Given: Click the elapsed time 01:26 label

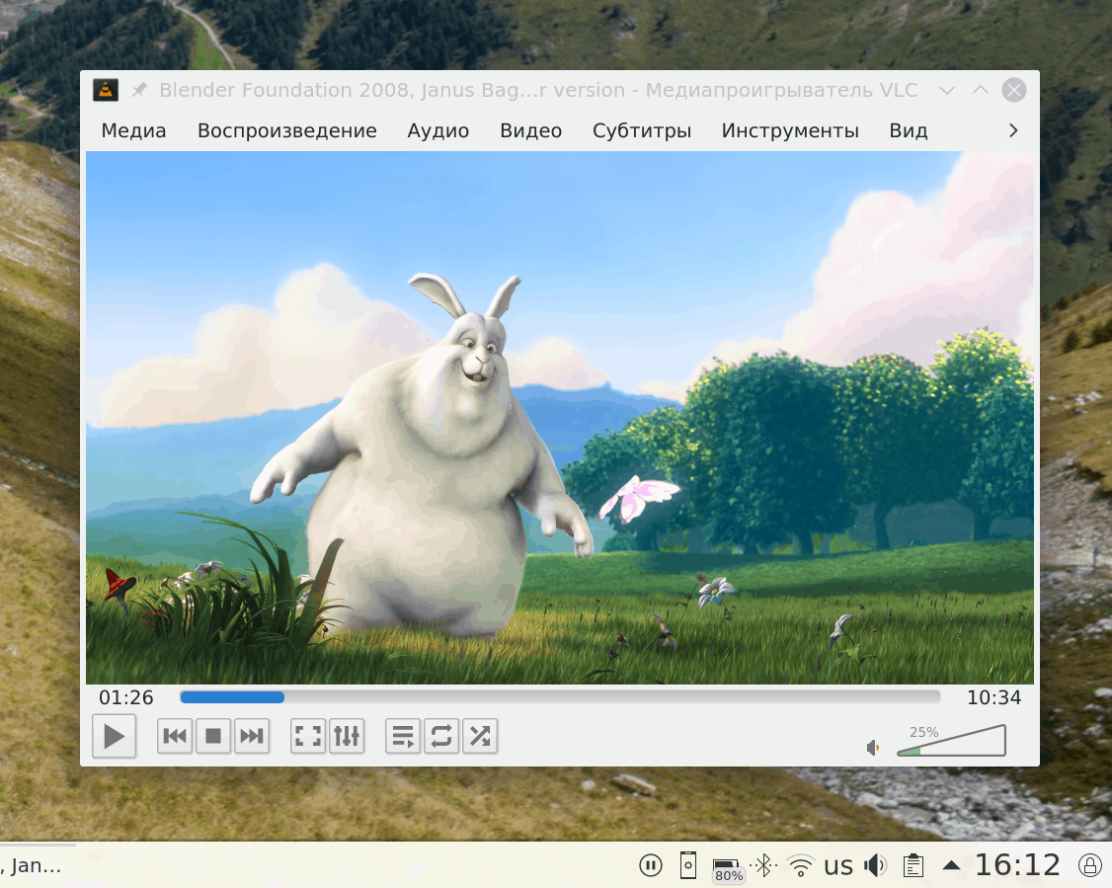Looking at the screenshot, I should pyautogui.click(x=126, y=698).
